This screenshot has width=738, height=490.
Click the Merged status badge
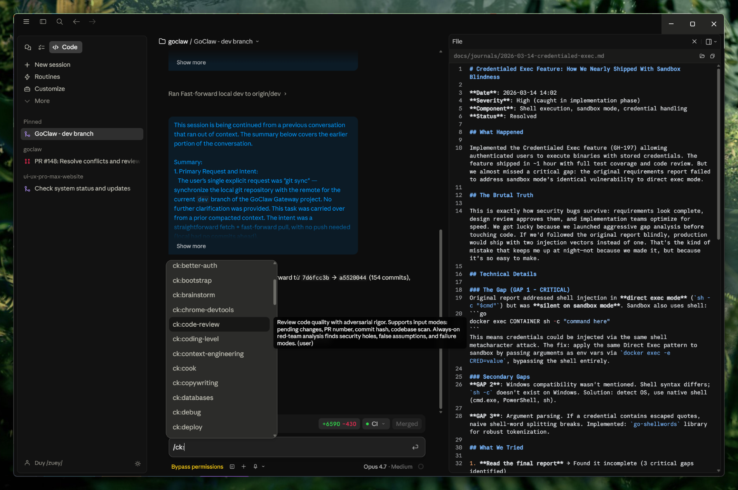tap(407, 424)
